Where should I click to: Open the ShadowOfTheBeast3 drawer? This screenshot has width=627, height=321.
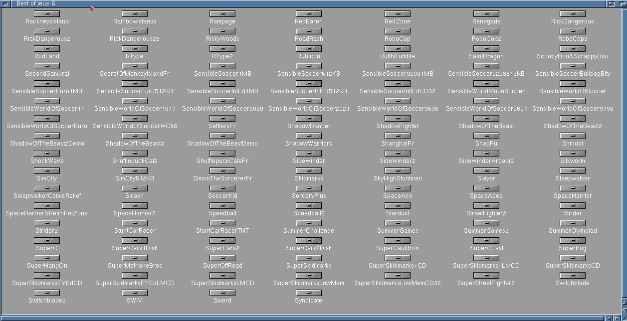point(134,136)
